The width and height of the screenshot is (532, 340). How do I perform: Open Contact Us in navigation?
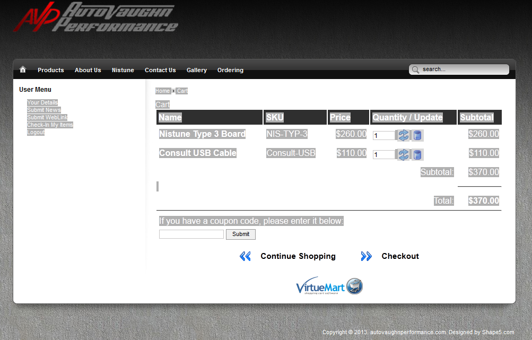click(x=160, y=70)
